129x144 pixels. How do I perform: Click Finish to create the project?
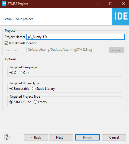[88, 137]
